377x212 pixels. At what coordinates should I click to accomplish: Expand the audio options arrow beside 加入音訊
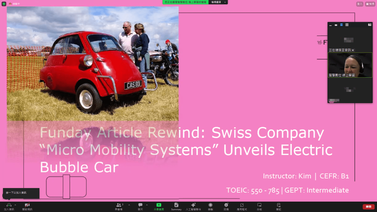pyautogui.click(x=15, y=205)
